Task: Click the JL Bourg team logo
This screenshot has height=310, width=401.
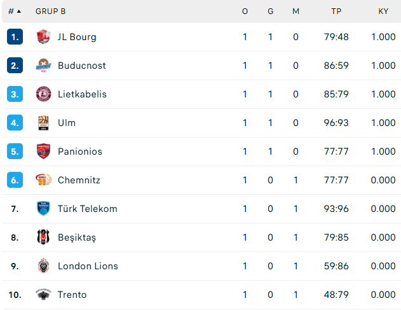Action: click(43, 37)
